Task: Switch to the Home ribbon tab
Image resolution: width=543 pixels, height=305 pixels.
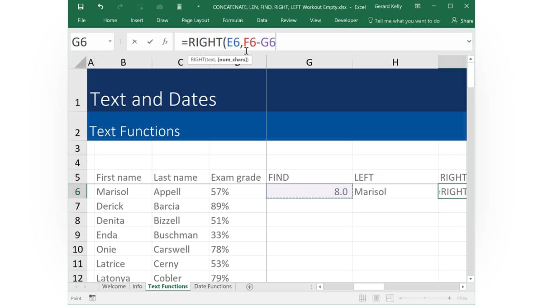Action: 110,20
